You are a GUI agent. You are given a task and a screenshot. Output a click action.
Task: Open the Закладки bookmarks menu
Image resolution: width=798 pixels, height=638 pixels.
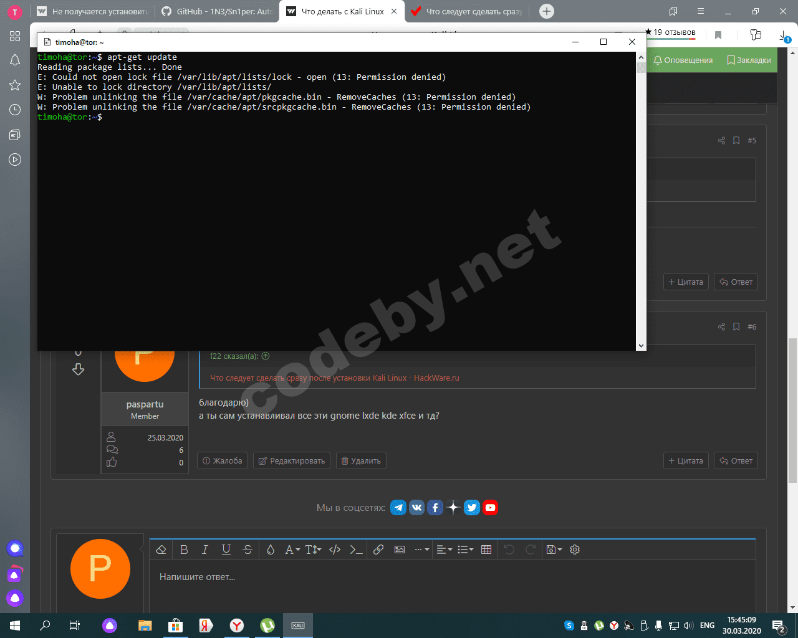point(749,60)
